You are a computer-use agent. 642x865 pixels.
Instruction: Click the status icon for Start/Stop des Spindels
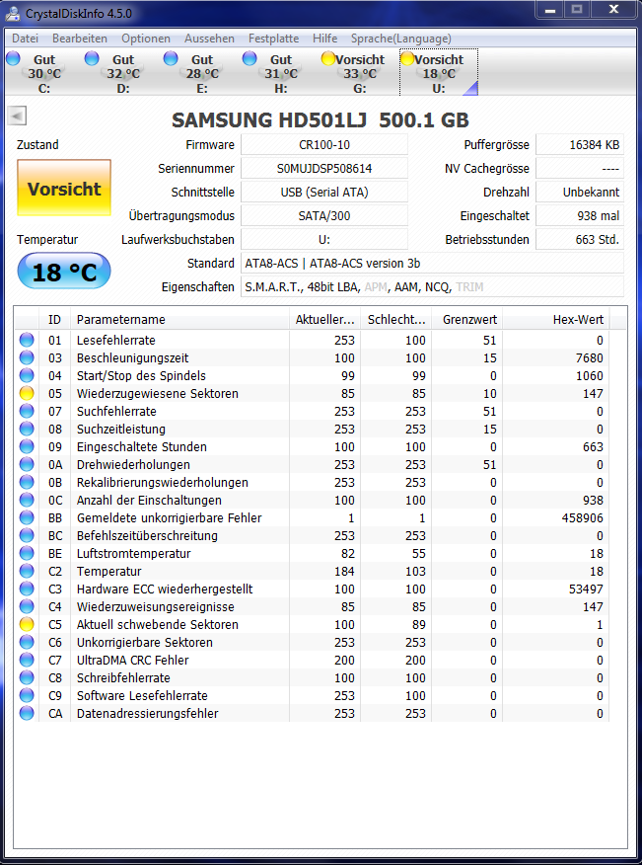(x=27, y=375)
